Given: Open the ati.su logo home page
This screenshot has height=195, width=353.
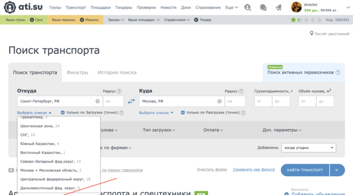Looking at the screenshot, I should coord(23,7).
